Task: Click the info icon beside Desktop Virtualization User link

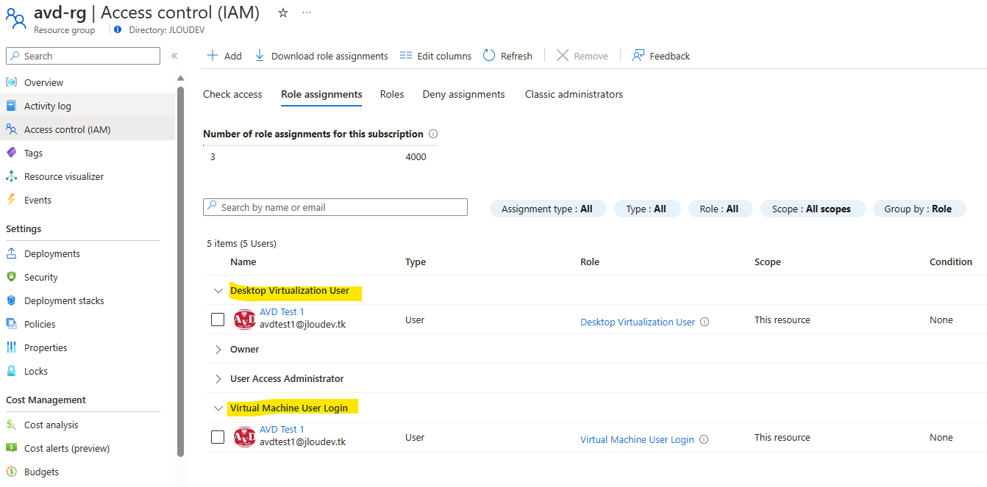Action: point(705,322)
